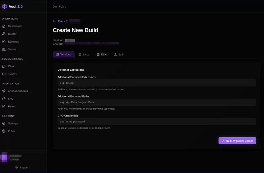This screenshot has width=264, height=173.
Task: Click the Back to link arrow
Action: (54, 21)
